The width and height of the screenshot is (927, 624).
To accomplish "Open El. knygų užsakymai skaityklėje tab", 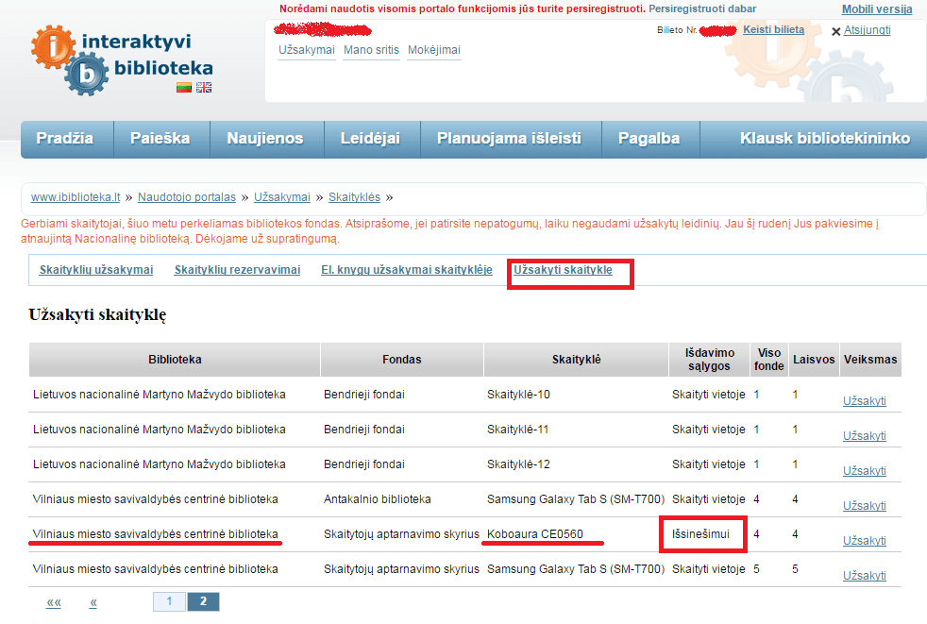I will click(x=407, y=270).
